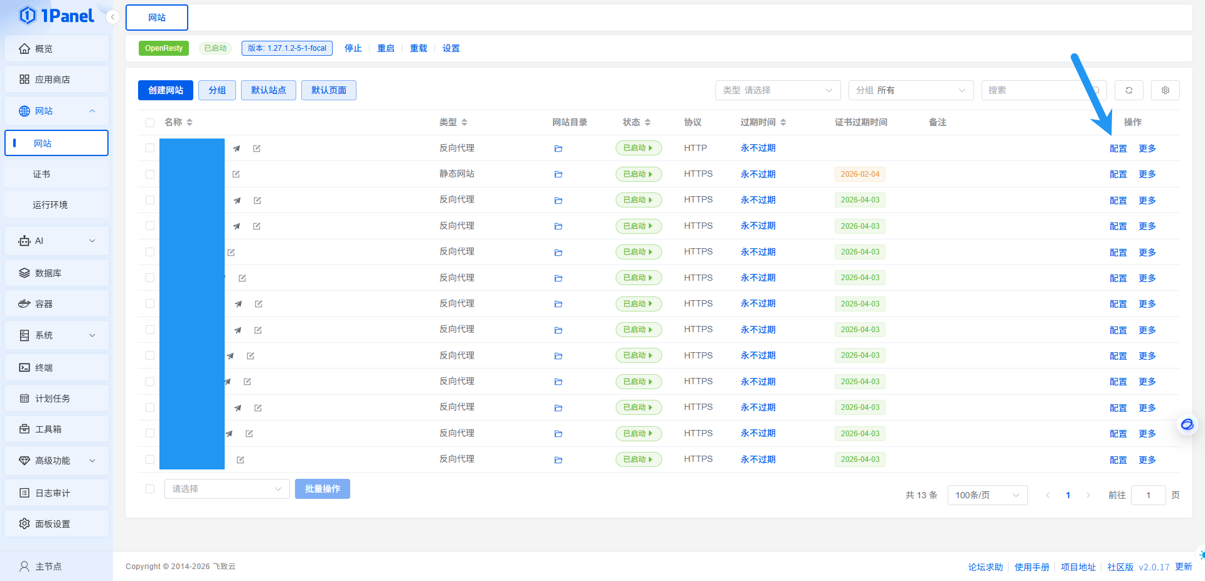The image size is (1205, 581).
Task: Open the 应用商店 app store section
Action: pos(55,79)
